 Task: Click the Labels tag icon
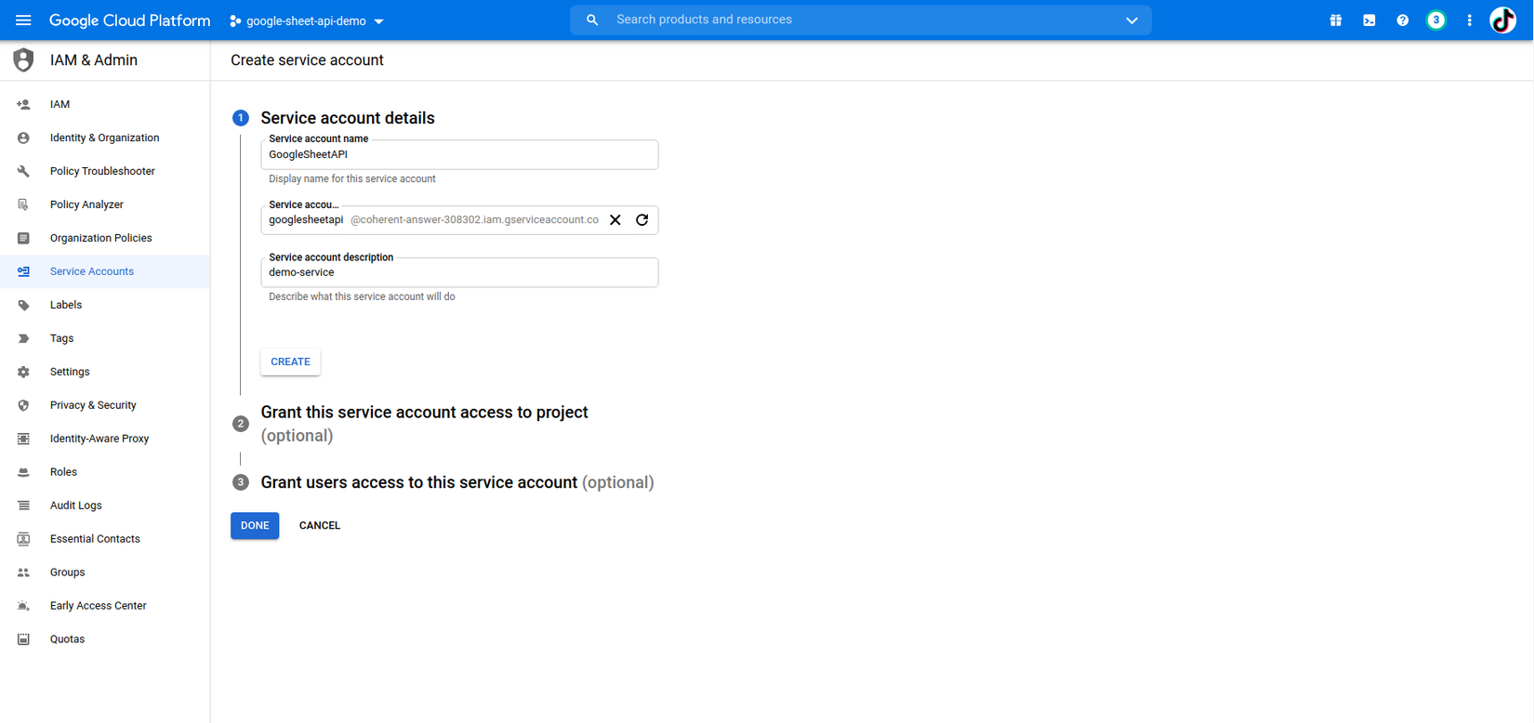(23, 305)
